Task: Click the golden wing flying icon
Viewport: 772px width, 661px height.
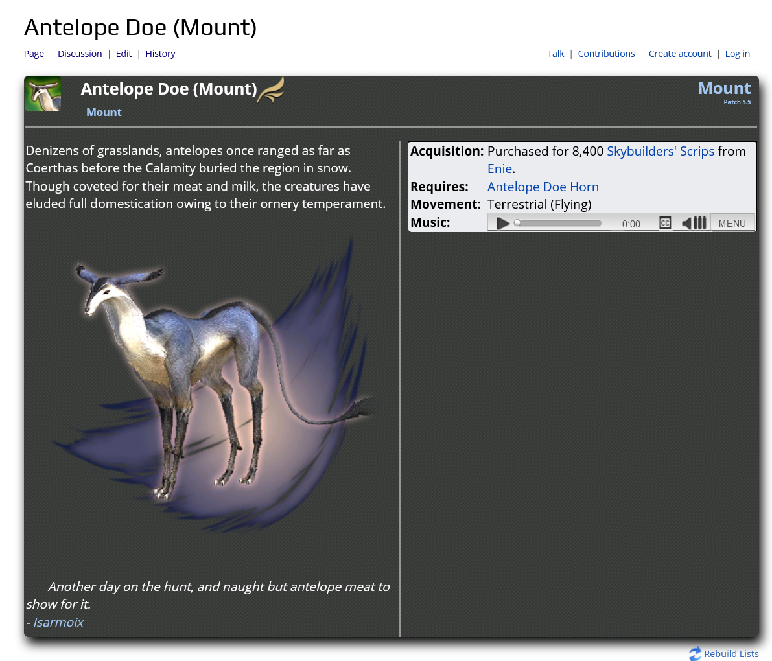Action: tap(271, 90)
